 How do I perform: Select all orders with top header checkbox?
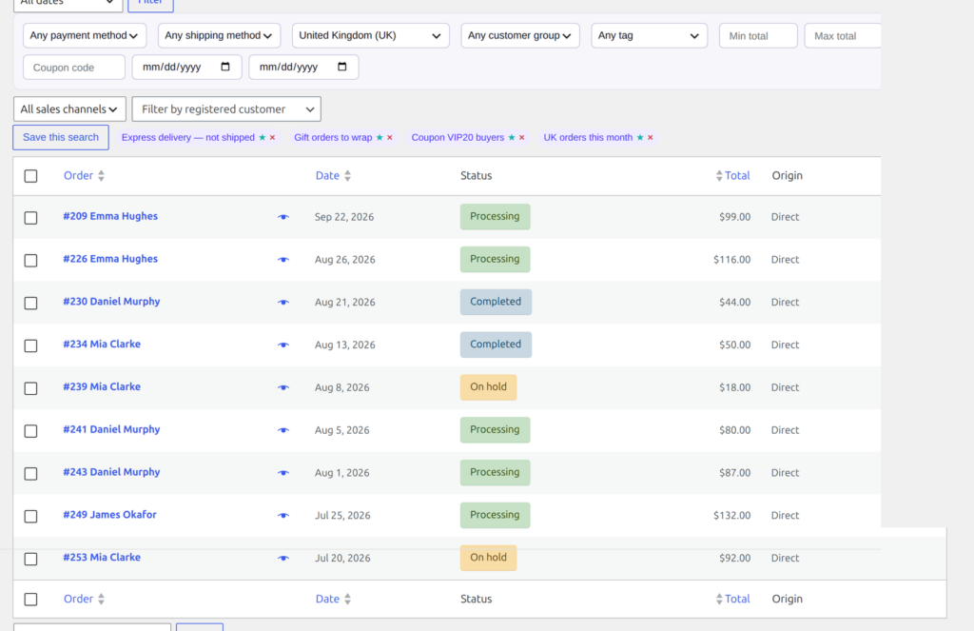tap(30, 176)
